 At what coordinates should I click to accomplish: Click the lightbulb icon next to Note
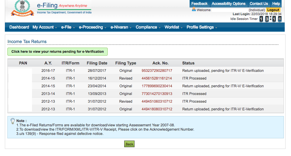coord(13,121)
